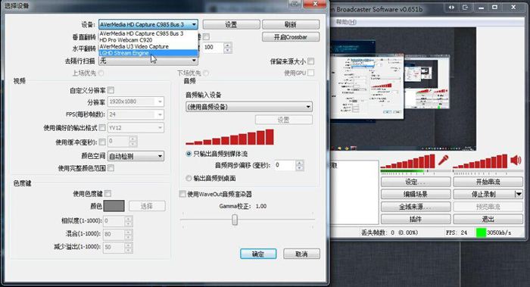This screenshot has height=287, width=530.
Task: Click 设定... button in OBS window
Action: 416,182
